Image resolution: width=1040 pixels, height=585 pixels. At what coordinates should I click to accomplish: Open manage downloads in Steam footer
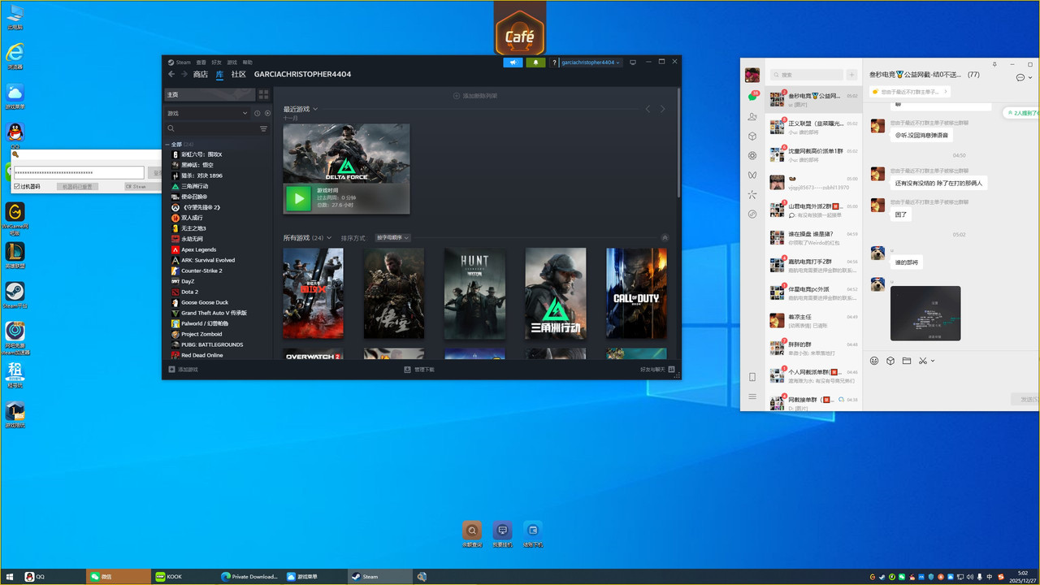420,369
